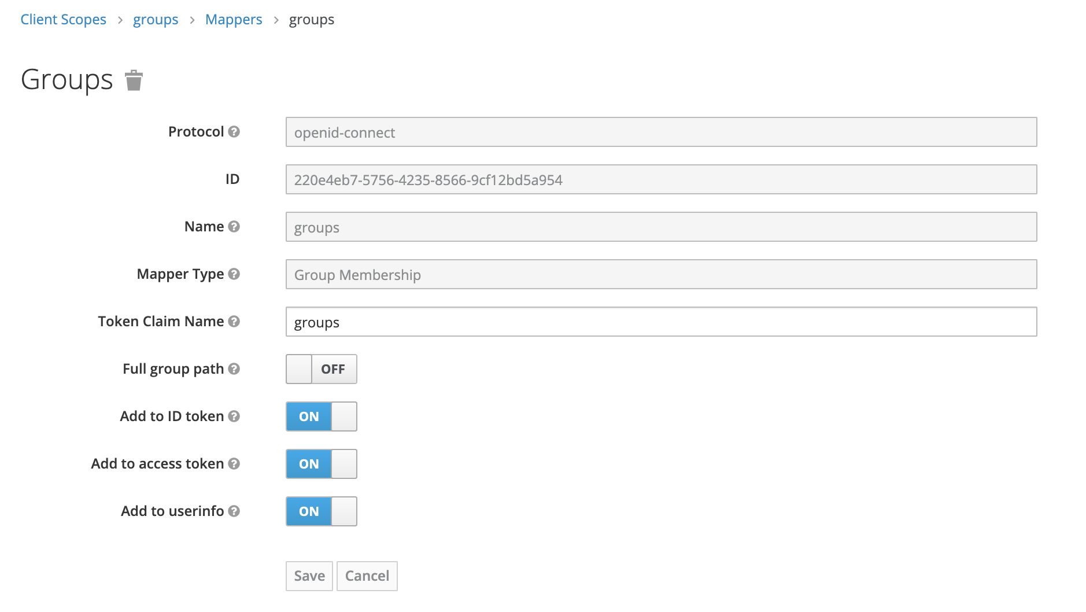Viewport: 1086px width, 612px height.
Task: Enable the Full group path toggle
Action: (321, 369)
